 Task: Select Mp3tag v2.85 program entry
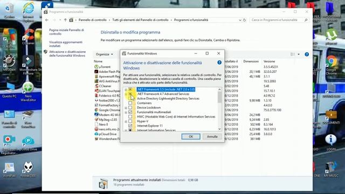pyautogui.click(x=106, y=120)
